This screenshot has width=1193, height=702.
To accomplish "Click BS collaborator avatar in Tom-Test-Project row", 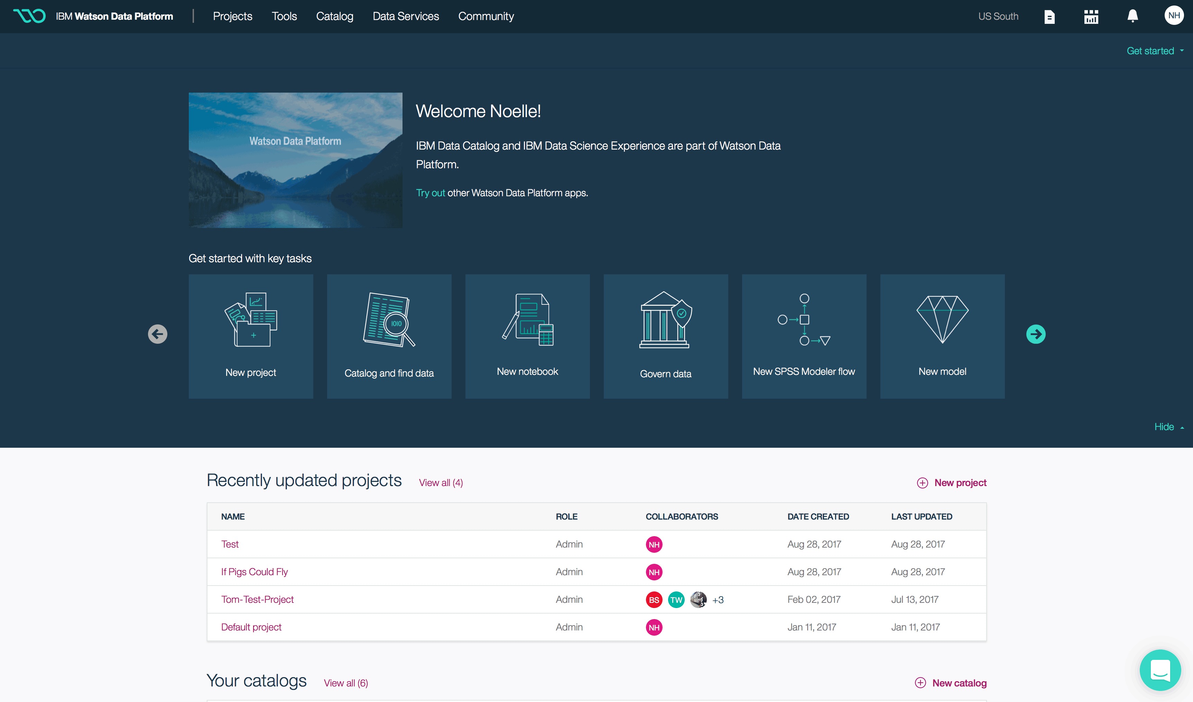I will (654, 600).
